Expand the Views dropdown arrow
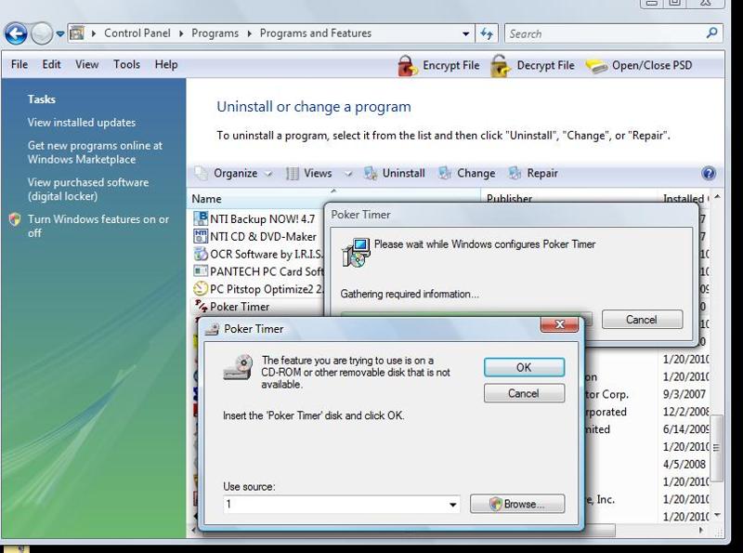 coord(348,174)
